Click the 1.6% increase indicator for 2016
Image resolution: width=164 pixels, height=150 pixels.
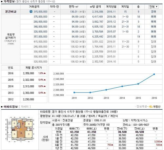click(x=42, y=73)
